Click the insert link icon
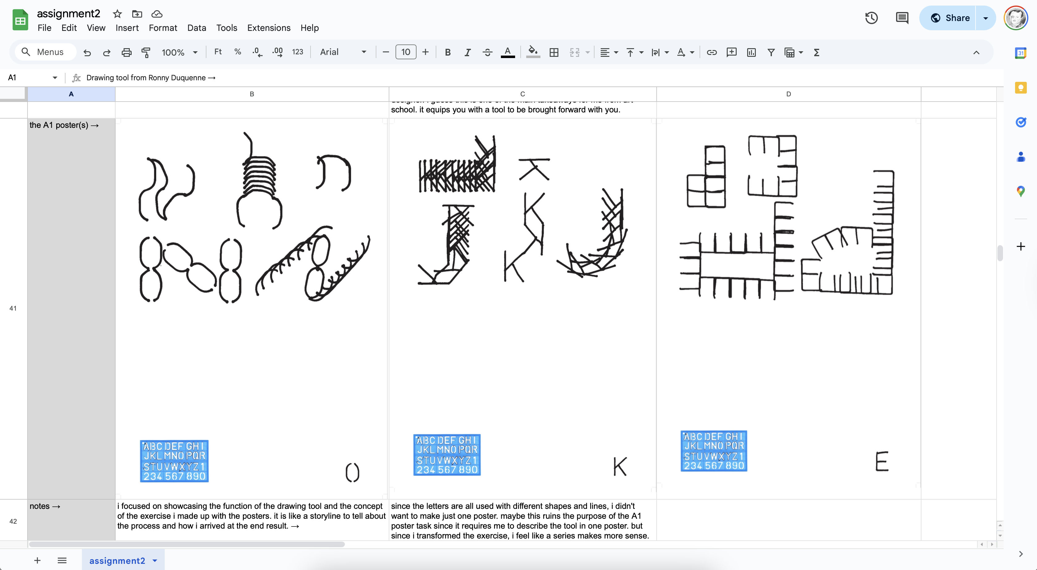Image resolution: width=1037 pixels, height=570 pixels. (x=711, y=52)
